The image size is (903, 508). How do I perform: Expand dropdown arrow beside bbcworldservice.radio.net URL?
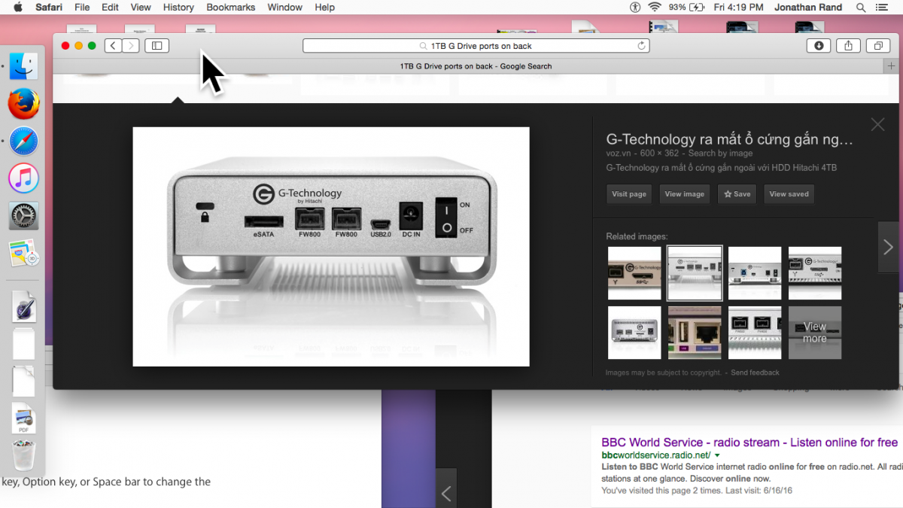pos(717,456)
